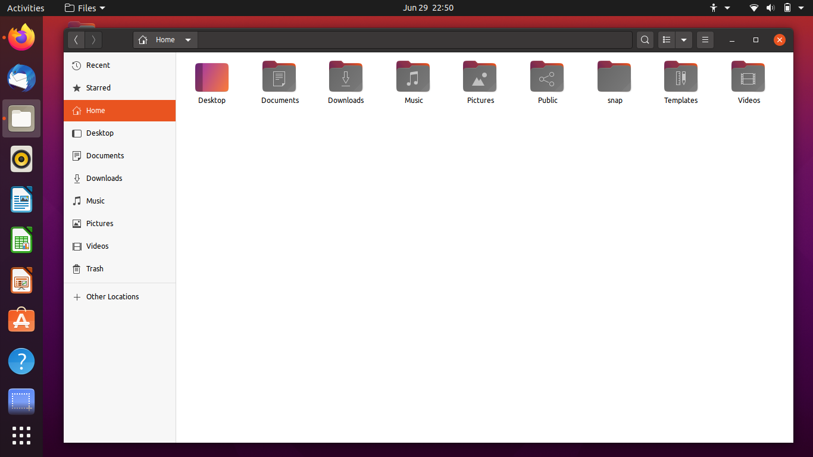813x457 pixels.
Task: Expand the Home path bar dropdown
Action: point(188,40)
